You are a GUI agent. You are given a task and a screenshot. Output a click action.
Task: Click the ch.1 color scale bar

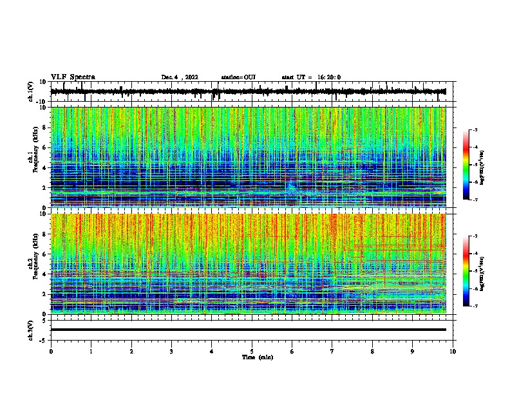(x=466, y=165)
